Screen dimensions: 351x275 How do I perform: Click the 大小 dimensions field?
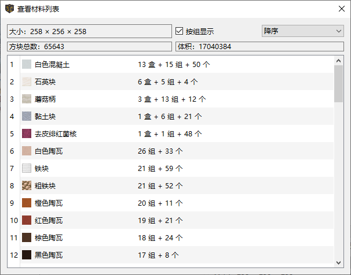coord(89,31)
